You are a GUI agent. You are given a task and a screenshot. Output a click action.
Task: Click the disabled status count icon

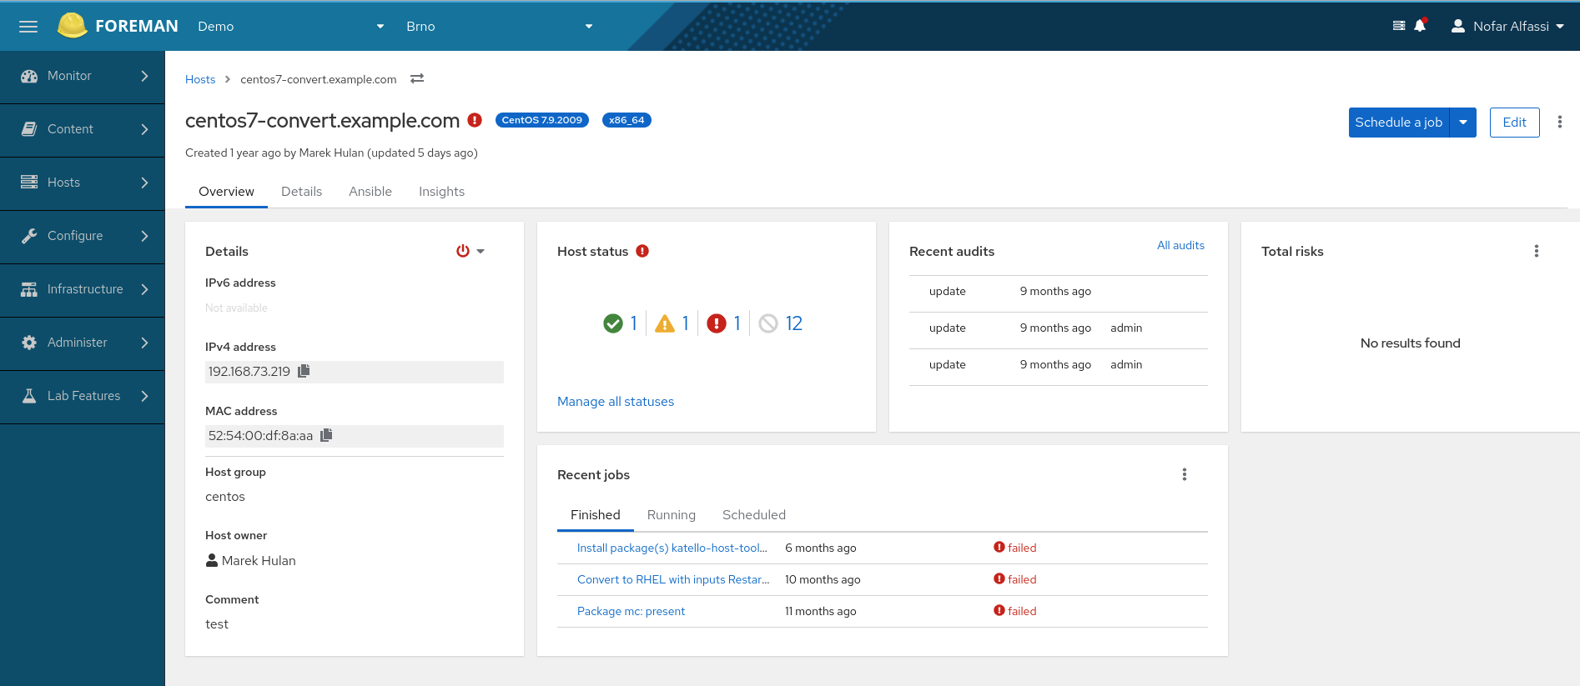point(768,323)
